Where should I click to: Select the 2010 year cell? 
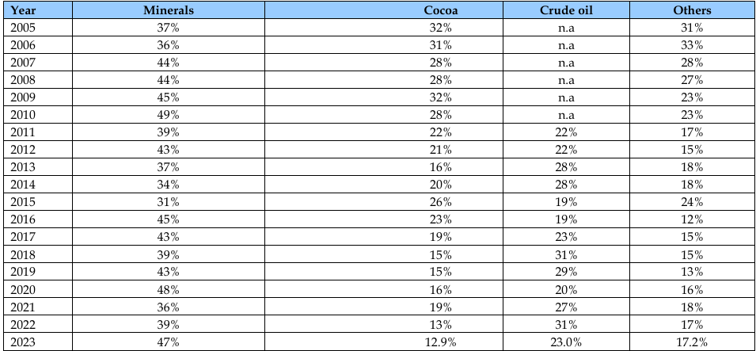coord(25,115)
